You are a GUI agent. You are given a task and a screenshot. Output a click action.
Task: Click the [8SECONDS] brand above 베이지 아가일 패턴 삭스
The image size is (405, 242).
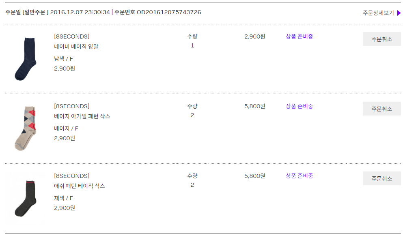(x=71, y=106)
